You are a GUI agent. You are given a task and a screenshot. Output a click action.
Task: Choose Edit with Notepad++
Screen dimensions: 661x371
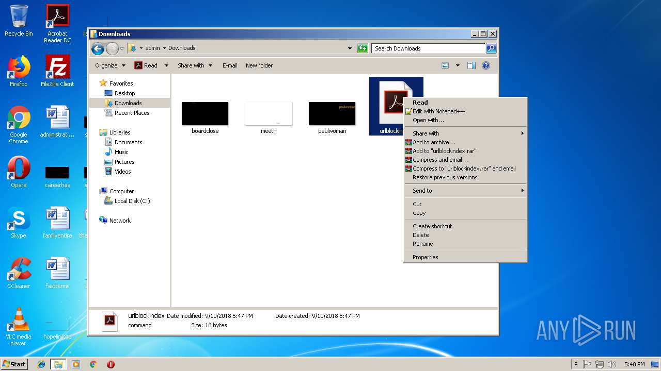465,111
